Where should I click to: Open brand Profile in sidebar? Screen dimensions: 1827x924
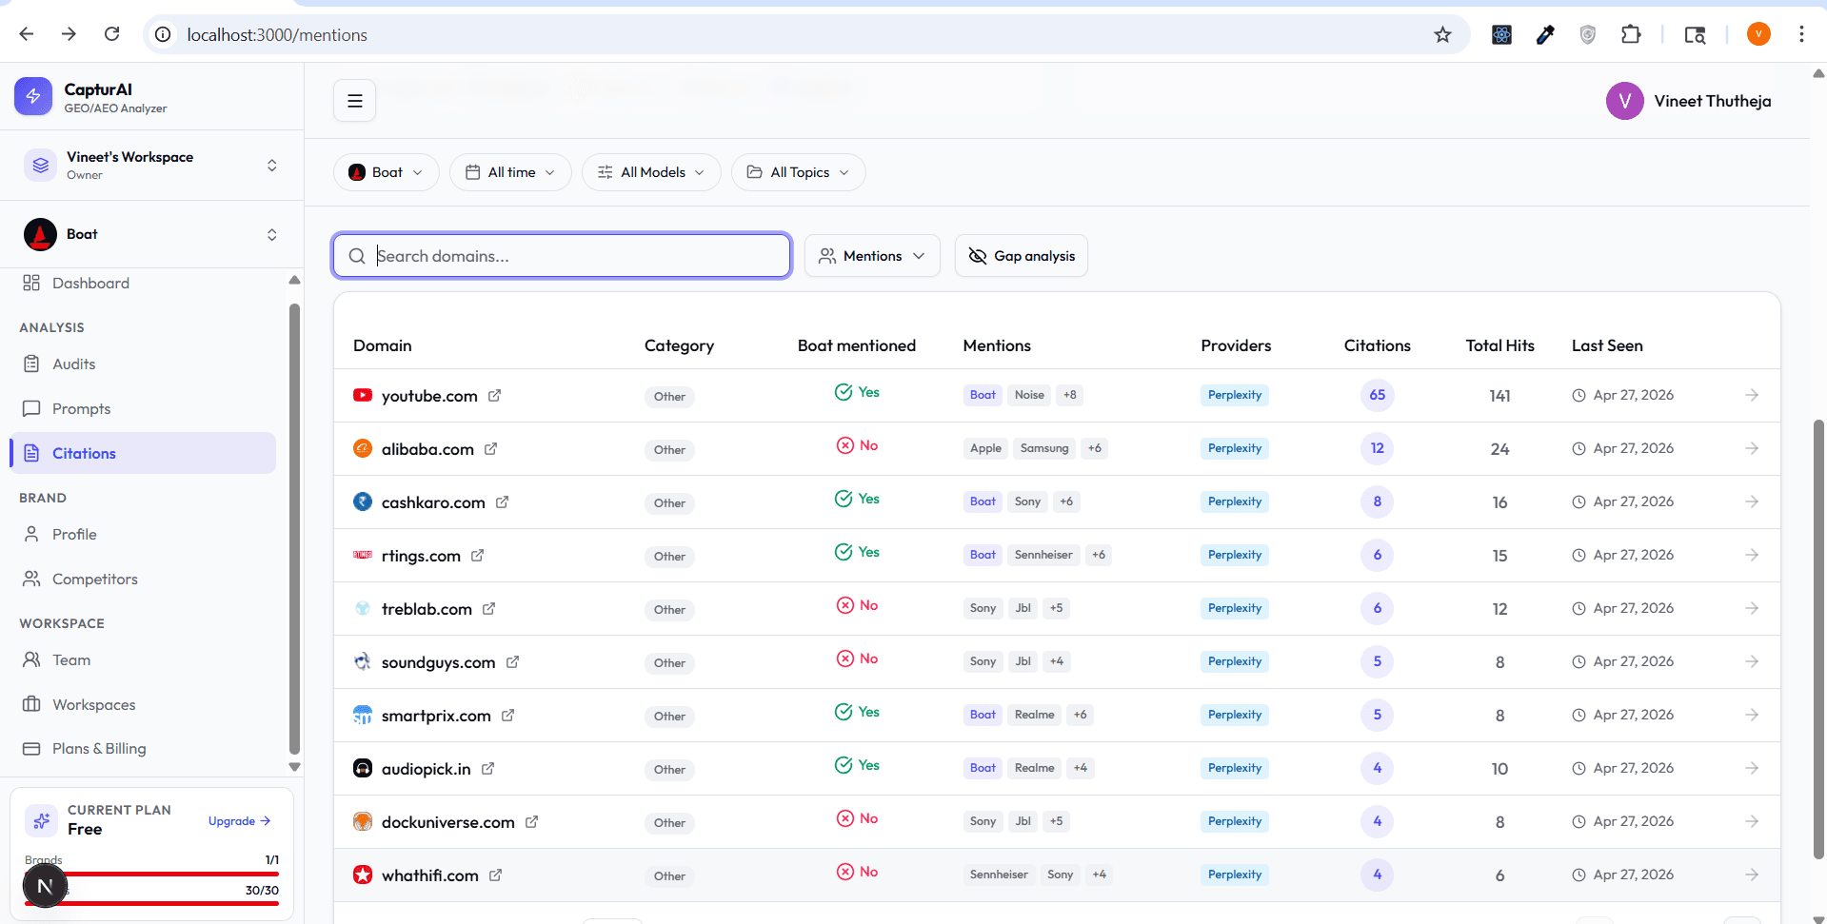[x=143, y=535]
